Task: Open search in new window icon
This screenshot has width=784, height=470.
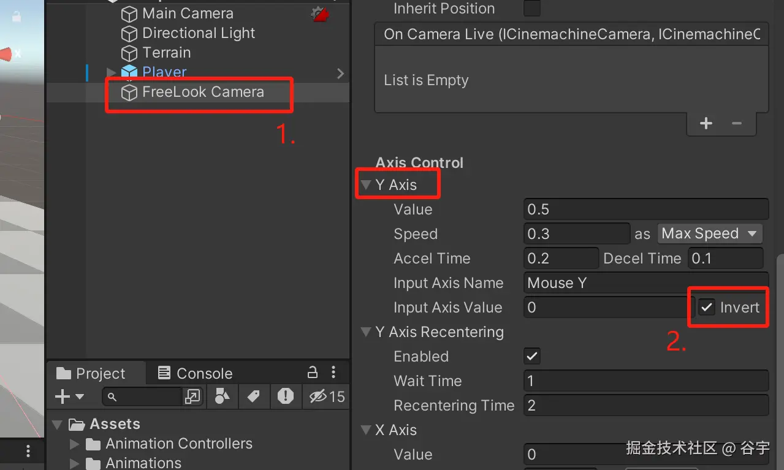Action: tap(192, 397)
